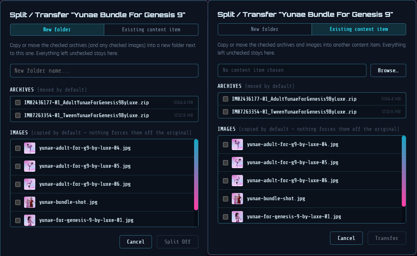Check yunae-adult-for-g9-by-luxe-06.jpg in Split Off dialog
Image resolution: width=417 pixels, height=256 pixels.
(x=18, y=185)
